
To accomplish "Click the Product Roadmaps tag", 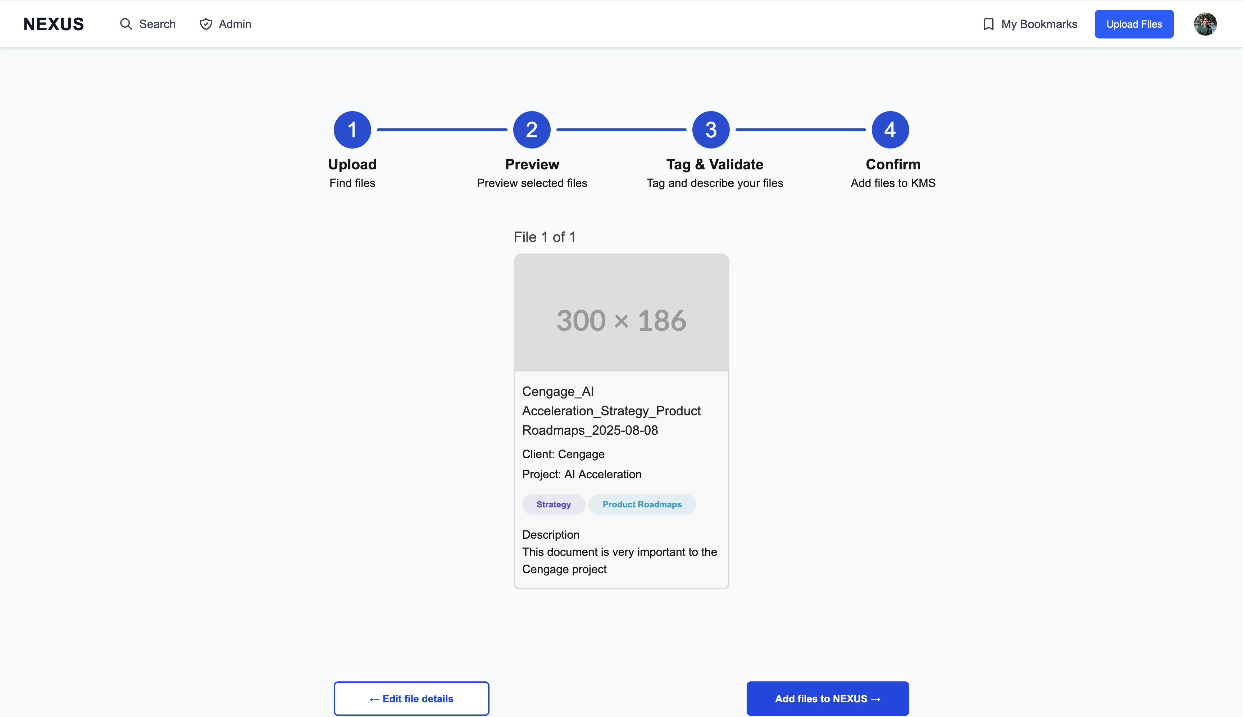I will 642,504.
